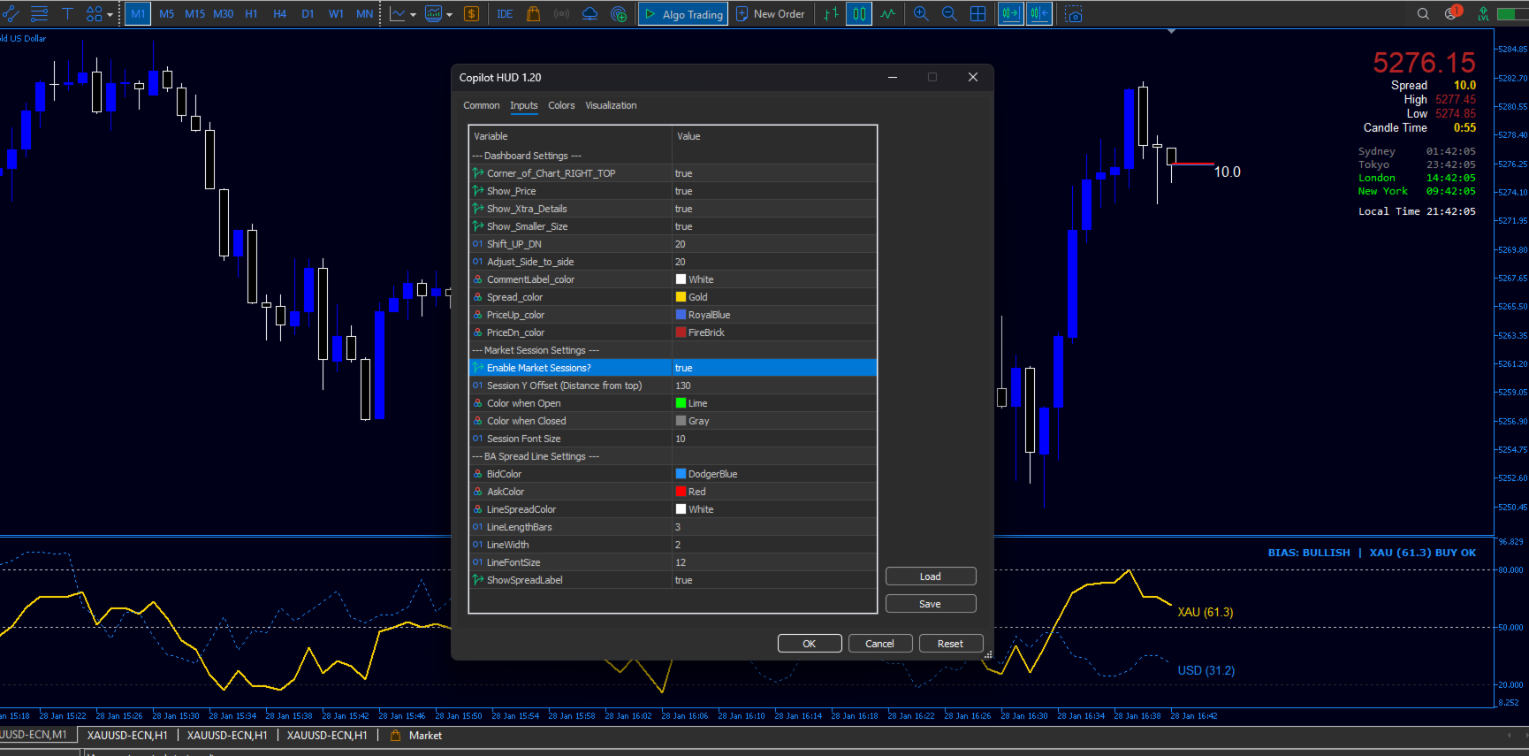Open the shapes objects tool
The image size is (1529, 756).
pyautogui.click(x=94, y=14)
